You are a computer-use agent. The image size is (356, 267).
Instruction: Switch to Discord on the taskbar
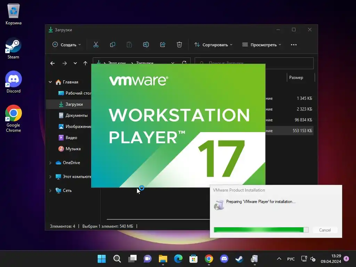coord(224,259)
